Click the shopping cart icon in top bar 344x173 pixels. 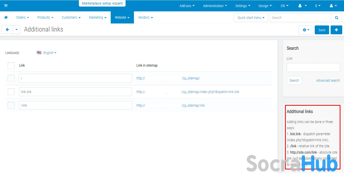6,6
